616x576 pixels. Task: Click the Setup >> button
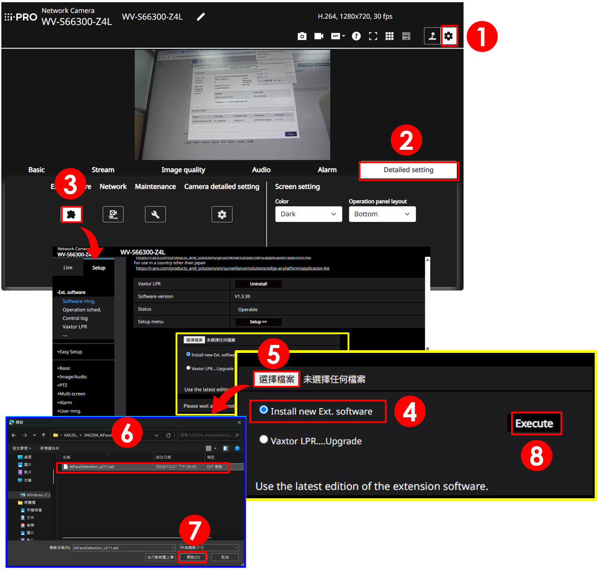[x=258, y=322]
